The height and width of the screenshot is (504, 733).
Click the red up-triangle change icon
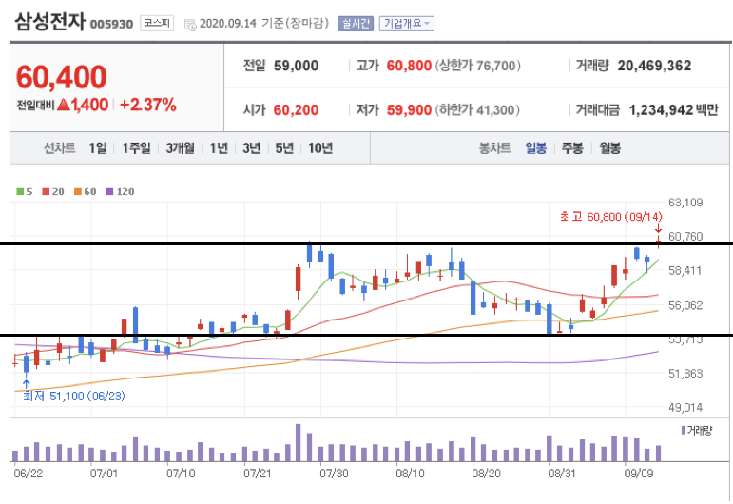64,105
